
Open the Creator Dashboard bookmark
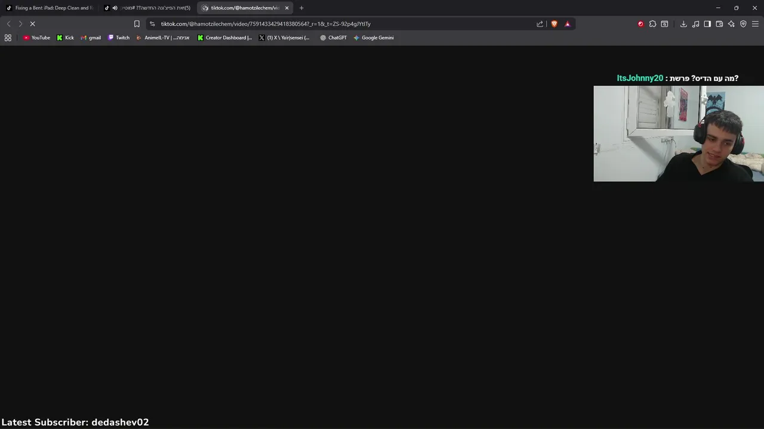point(225,38)
